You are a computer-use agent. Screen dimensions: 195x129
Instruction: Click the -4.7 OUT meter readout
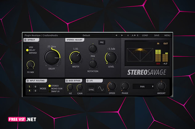pyautogui.click(x=165, y=64)
